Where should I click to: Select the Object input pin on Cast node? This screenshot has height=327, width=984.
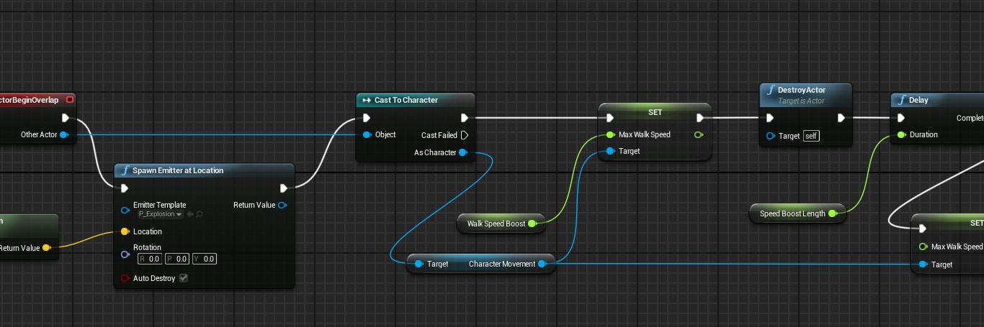367,134
